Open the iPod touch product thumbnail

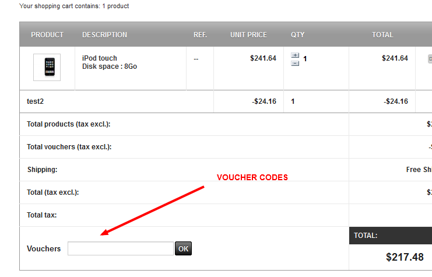tap(47, 68)
